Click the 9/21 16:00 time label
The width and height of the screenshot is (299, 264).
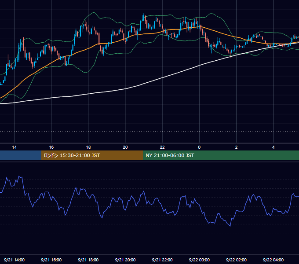51,260
